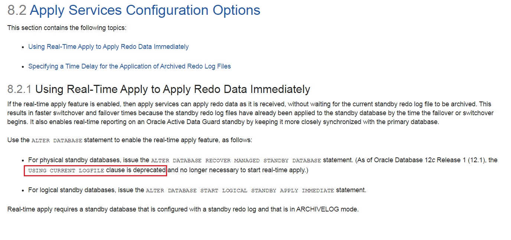Click the Using Real-Time Apply subsection heading
Image resolution: width=511 pixels, height=240 pixels.
[173, 89]
